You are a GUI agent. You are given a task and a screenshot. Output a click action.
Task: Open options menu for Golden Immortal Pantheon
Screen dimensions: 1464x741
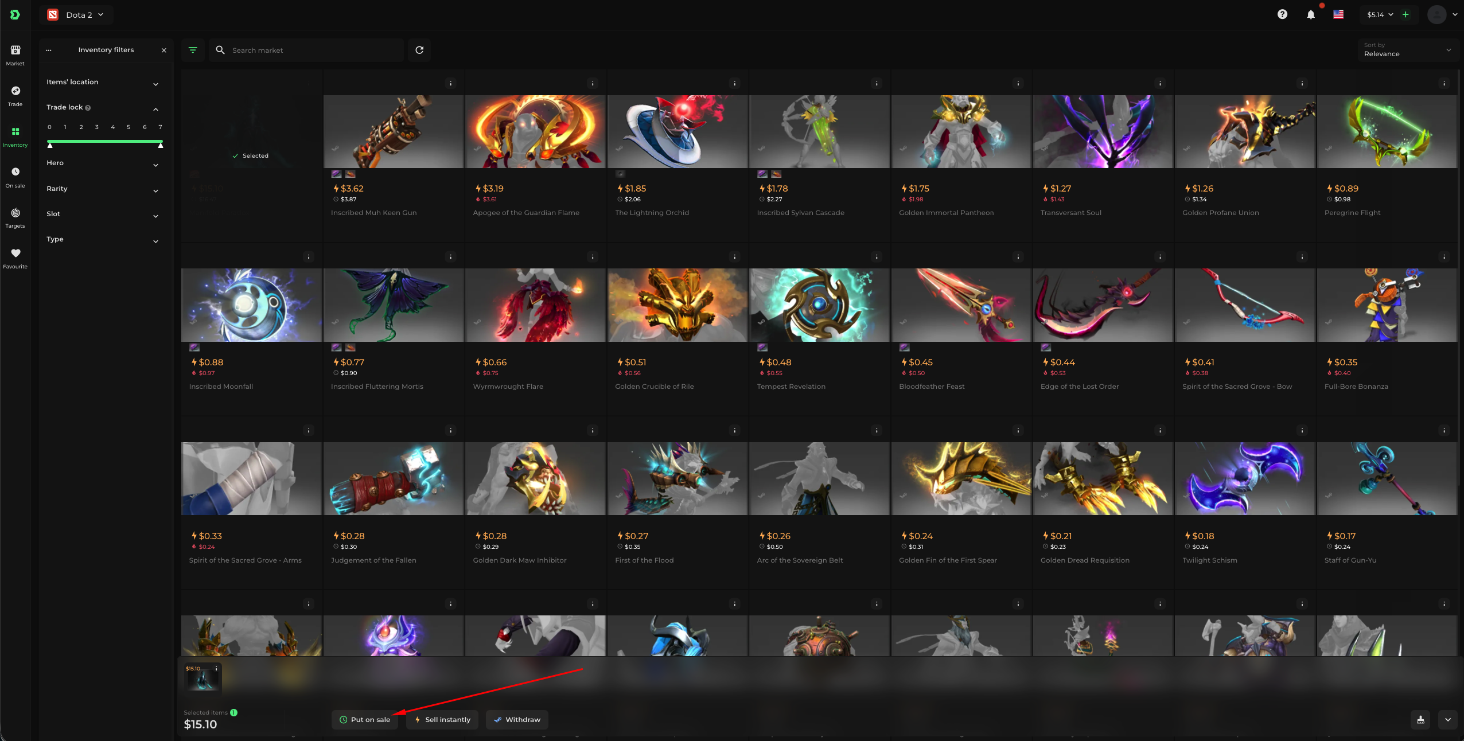click(1018, 83)
